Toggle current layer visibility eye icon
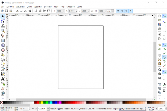Viewport: 167px width, 111px height. point(33,109)
